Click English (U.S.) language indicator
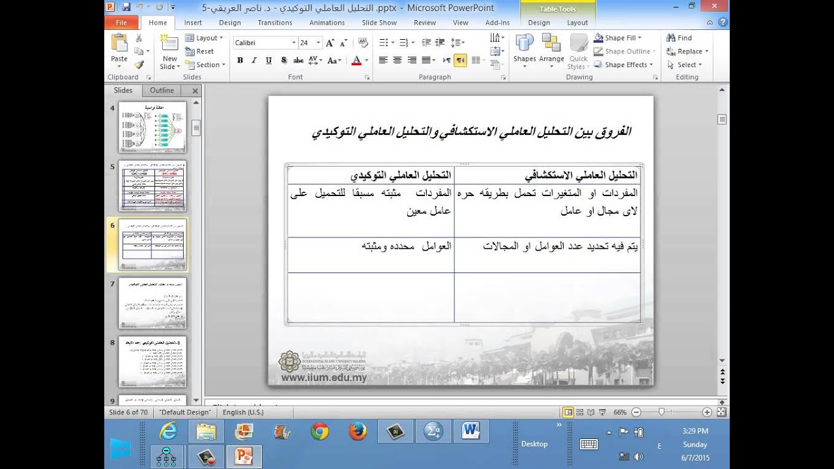The image size is (834, 469). click(x=243, y=412)
